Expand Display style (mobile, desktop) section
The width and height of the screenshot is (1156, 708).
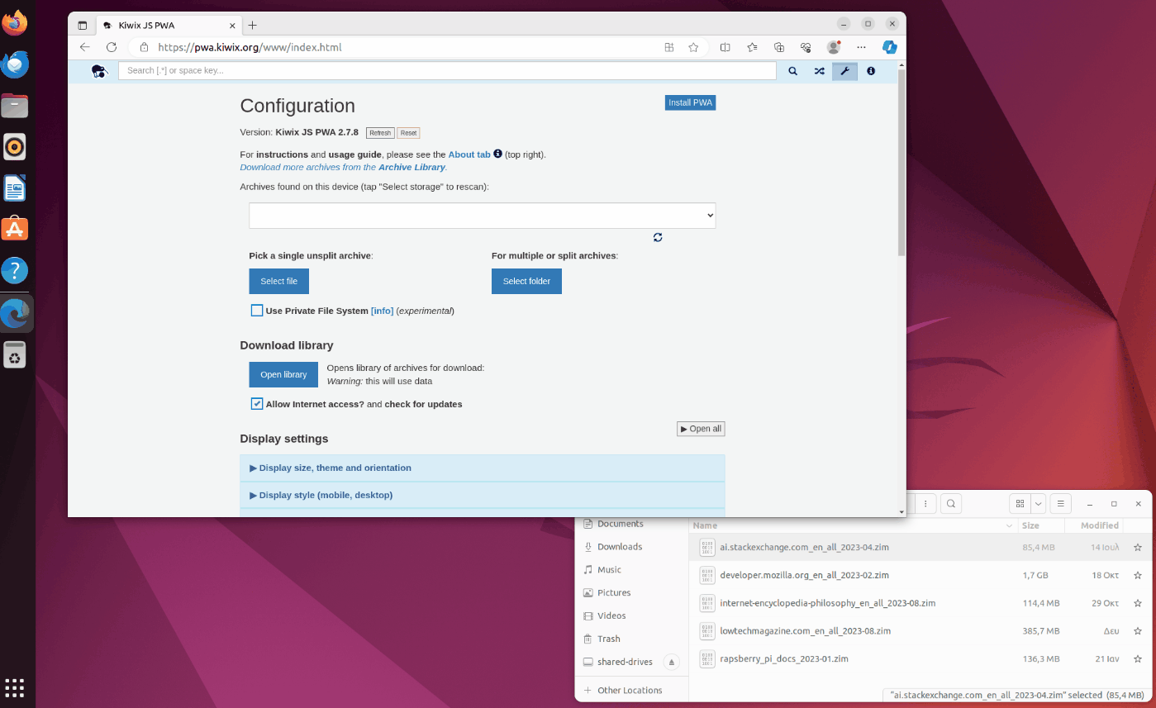point(483,495)
